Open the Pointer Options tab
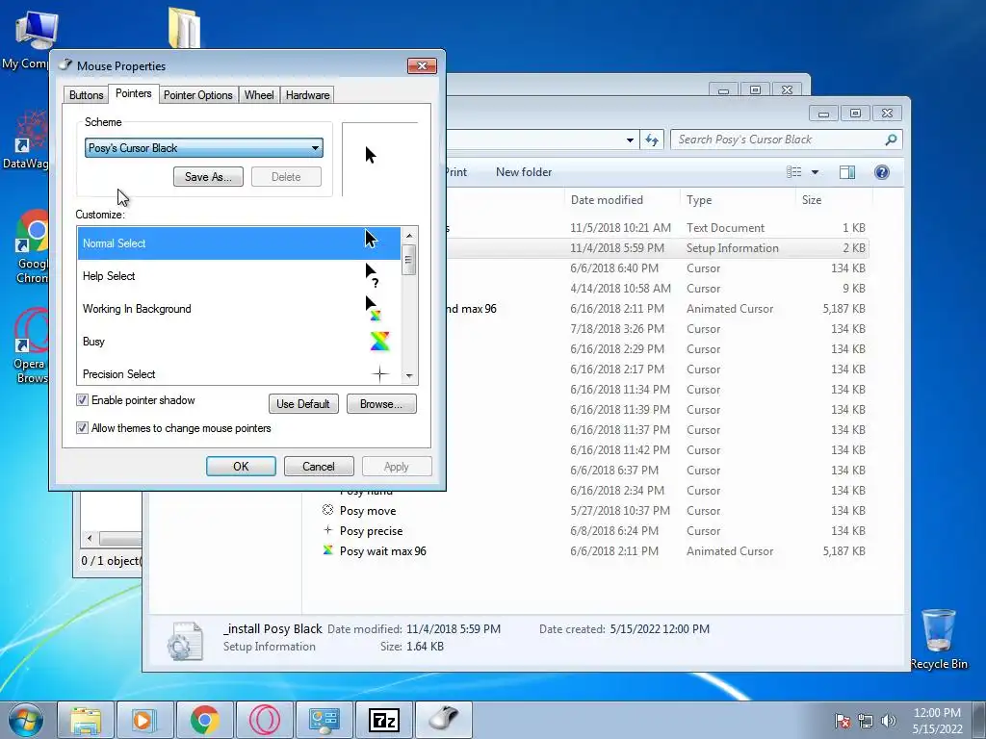 click(x=198, y=95)
